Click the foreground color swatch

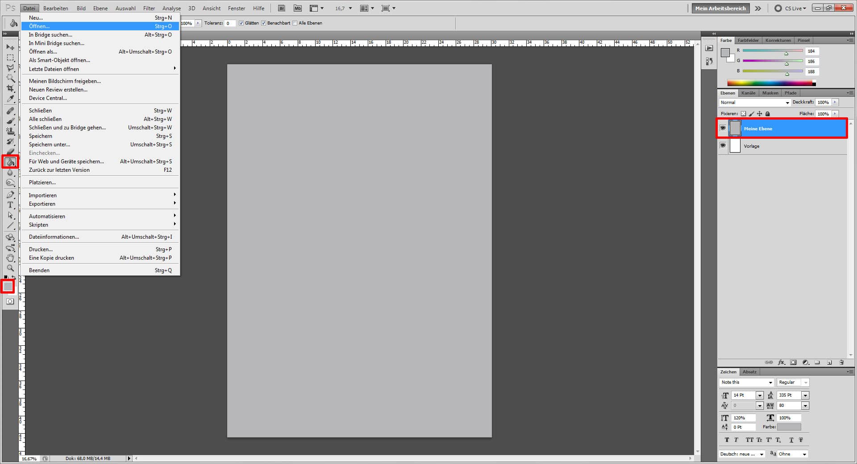[x=8, y=286]
